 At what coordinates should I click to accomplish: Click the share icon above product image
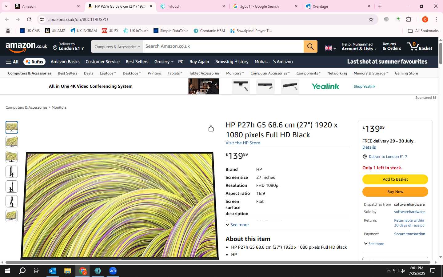tap(211, 128)
